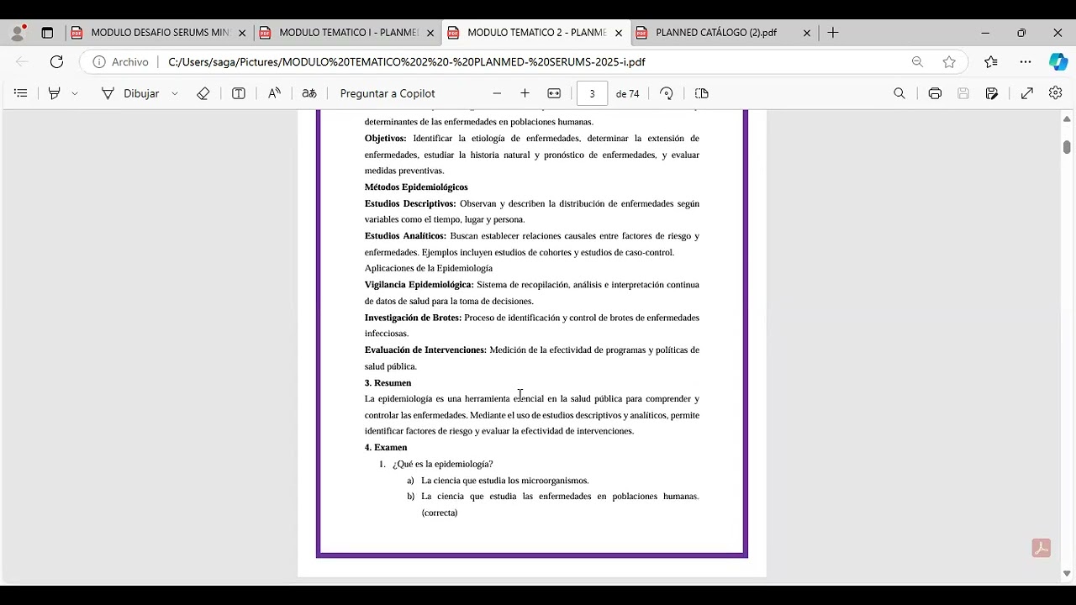Open browser Settings and more menu
Image resolution: width=1076 pixels, height=605 pixels.
[1026, 62]
